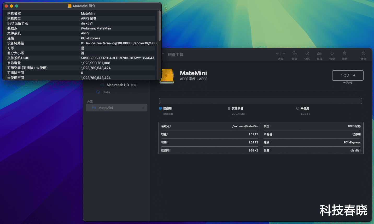Image resolution: width=374 pixels, height=224 pixels.
Task: Click the 'APFS 宗卷 • APFS' subtitle
Action: [x=194, y=79]
